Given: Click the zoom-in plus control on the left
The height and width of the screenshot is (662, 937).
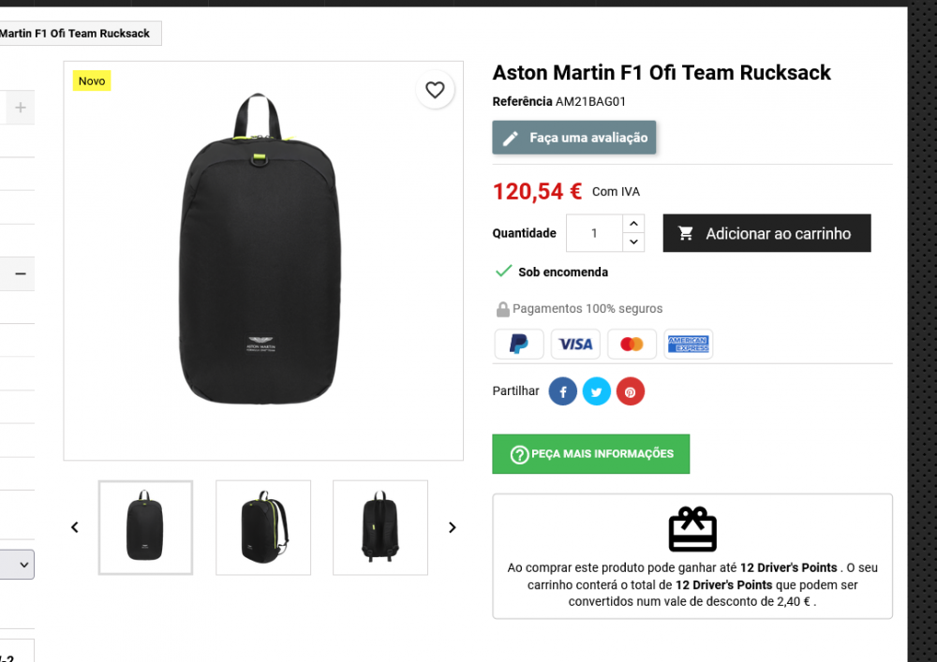Looking at the screenshot, I should (x=19, y=107).
